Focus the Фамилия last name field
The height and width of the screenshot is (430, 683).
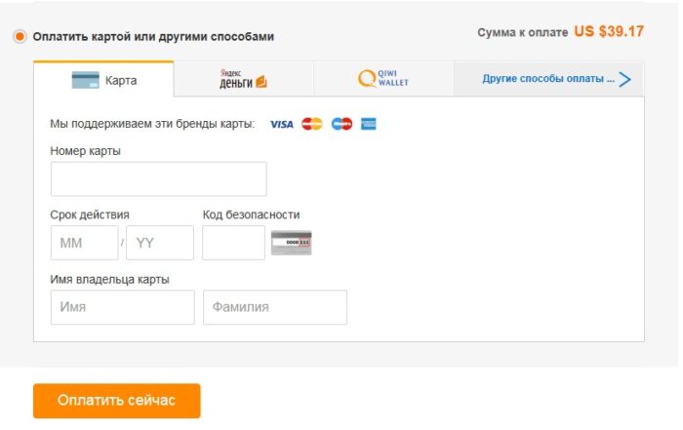tap(275, 307)
